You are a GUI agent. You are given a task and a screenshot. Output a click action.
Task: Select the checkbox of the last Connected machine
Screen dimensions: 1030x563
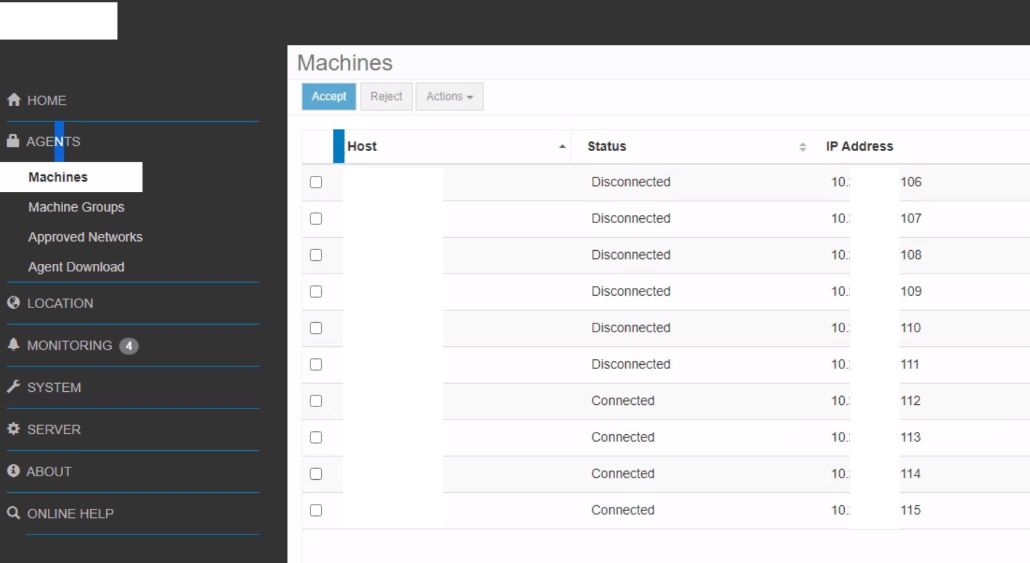pos(316,510)
